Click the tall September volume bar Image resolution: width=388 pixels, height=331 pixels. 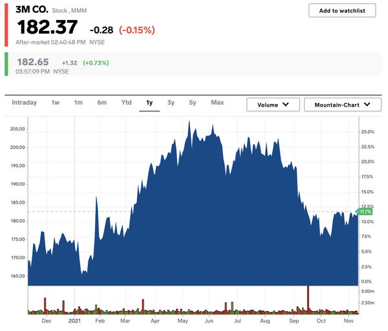[308, 299]
